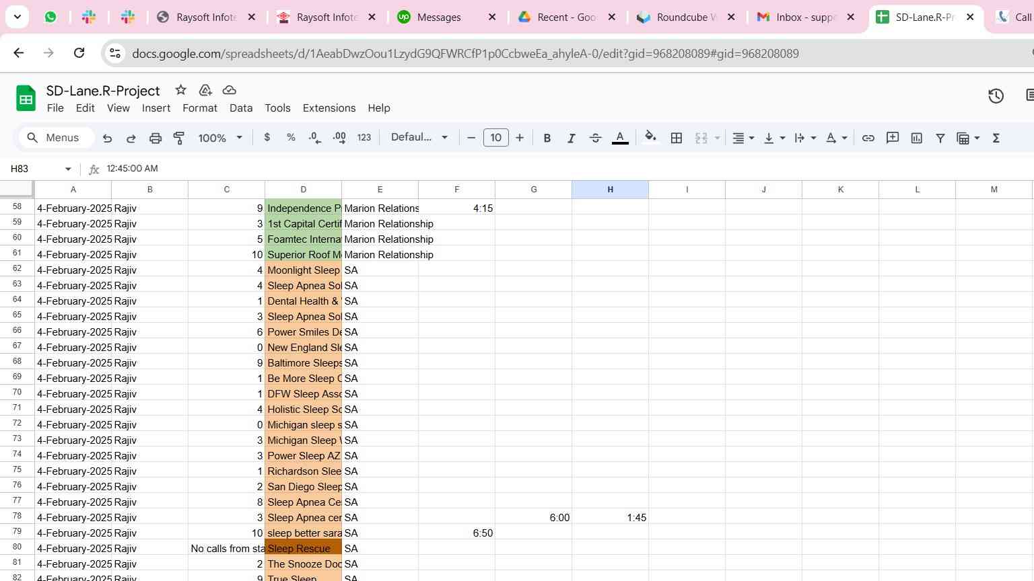Switch to the Inbox Gmail browser tab
The image size is (1034, 581).
pos(806,17)
